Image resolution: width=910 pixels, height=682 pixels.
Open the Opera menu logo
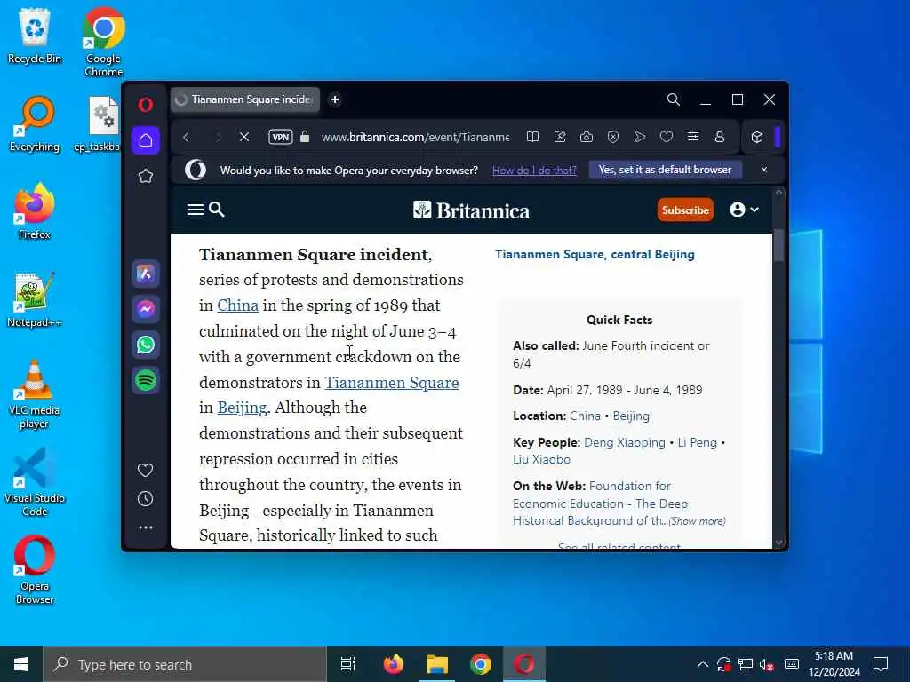tap(146, 105)
